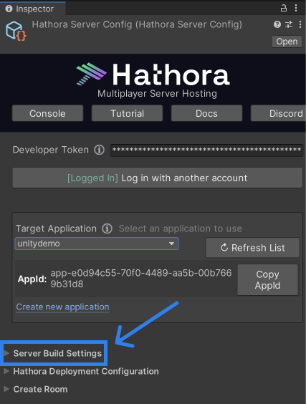Copy the AppId
The height and width of the screenshot is (404, 306).
point(267,280)
